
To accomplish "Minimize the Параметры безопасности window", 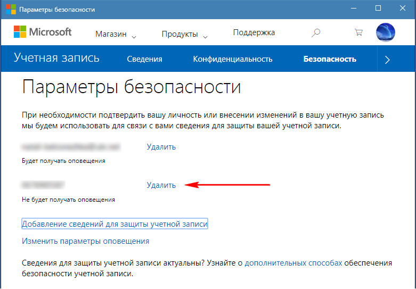I will [353, 9].
